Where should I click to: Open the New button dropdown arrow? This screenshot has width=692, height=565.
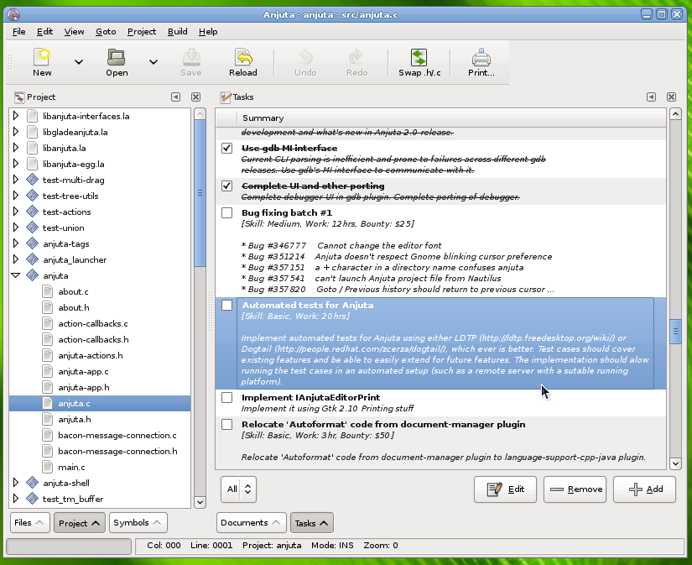pos(79,62)
